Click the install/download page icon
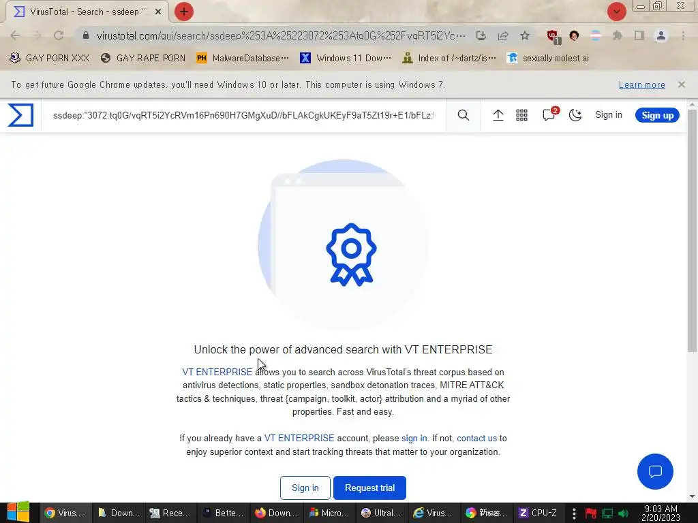Screen dimensions: 698x523 point(481,35)
